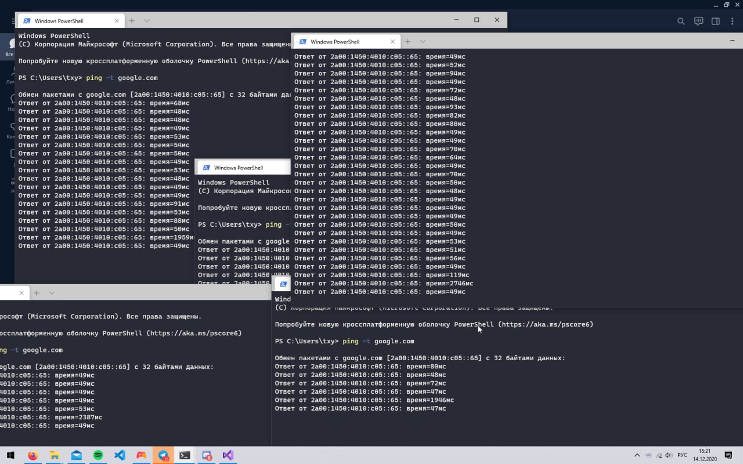Open the three-dot menu in the background app

(x=732, y=21)
